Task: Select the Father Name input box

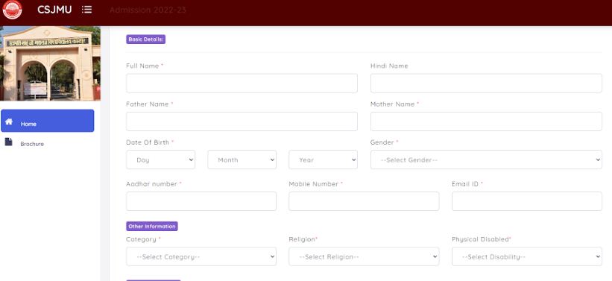Action: [x=242, y=121]
